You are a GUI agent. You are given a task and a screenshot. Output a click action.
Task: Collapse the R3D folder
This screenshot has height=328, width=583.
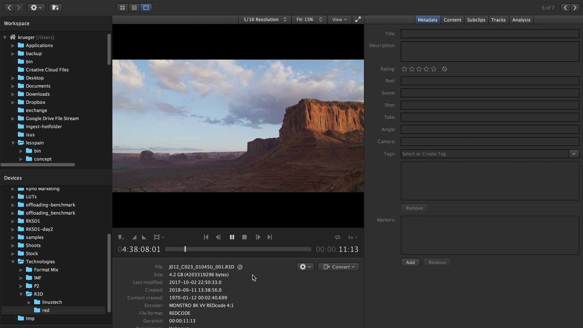[21, 294]
